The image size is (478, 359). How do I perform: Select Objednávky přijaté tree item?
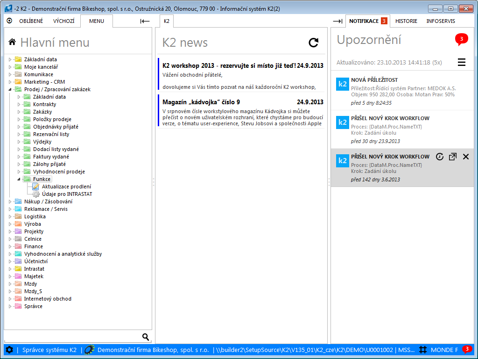(x=56, y=127)
